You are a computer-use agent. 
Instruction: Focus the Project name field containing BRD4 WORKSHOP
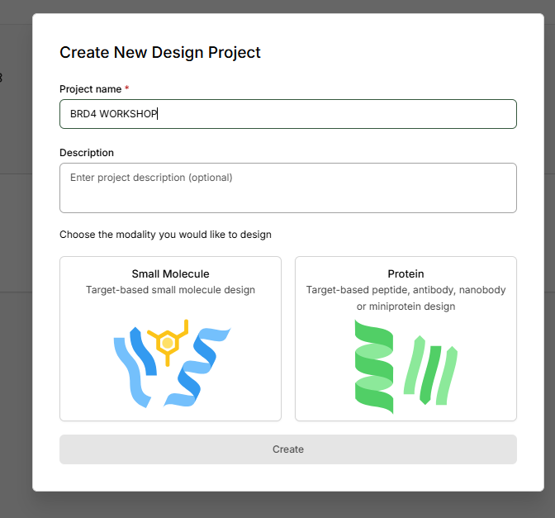288,114
